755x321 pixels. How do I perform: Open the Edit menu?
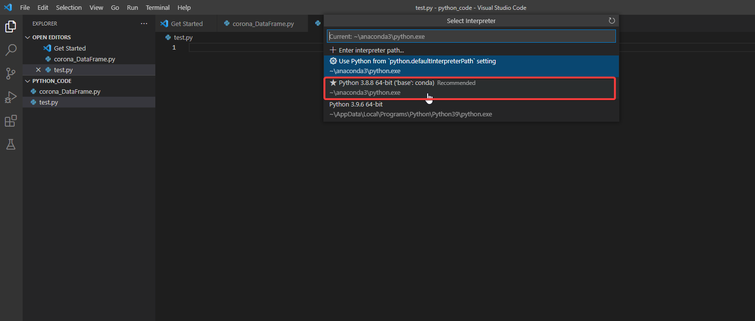43,7
